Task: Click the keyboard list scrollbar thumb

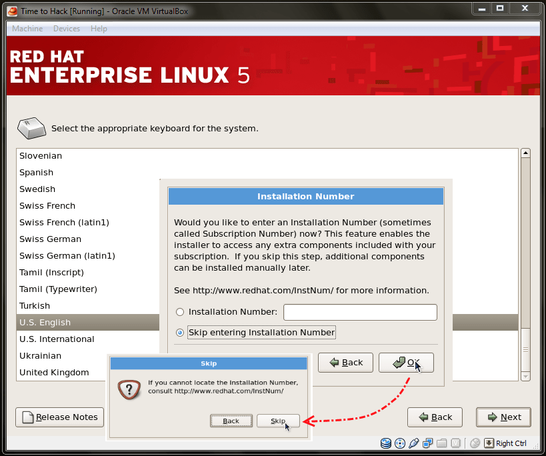Action: (525, 349)
